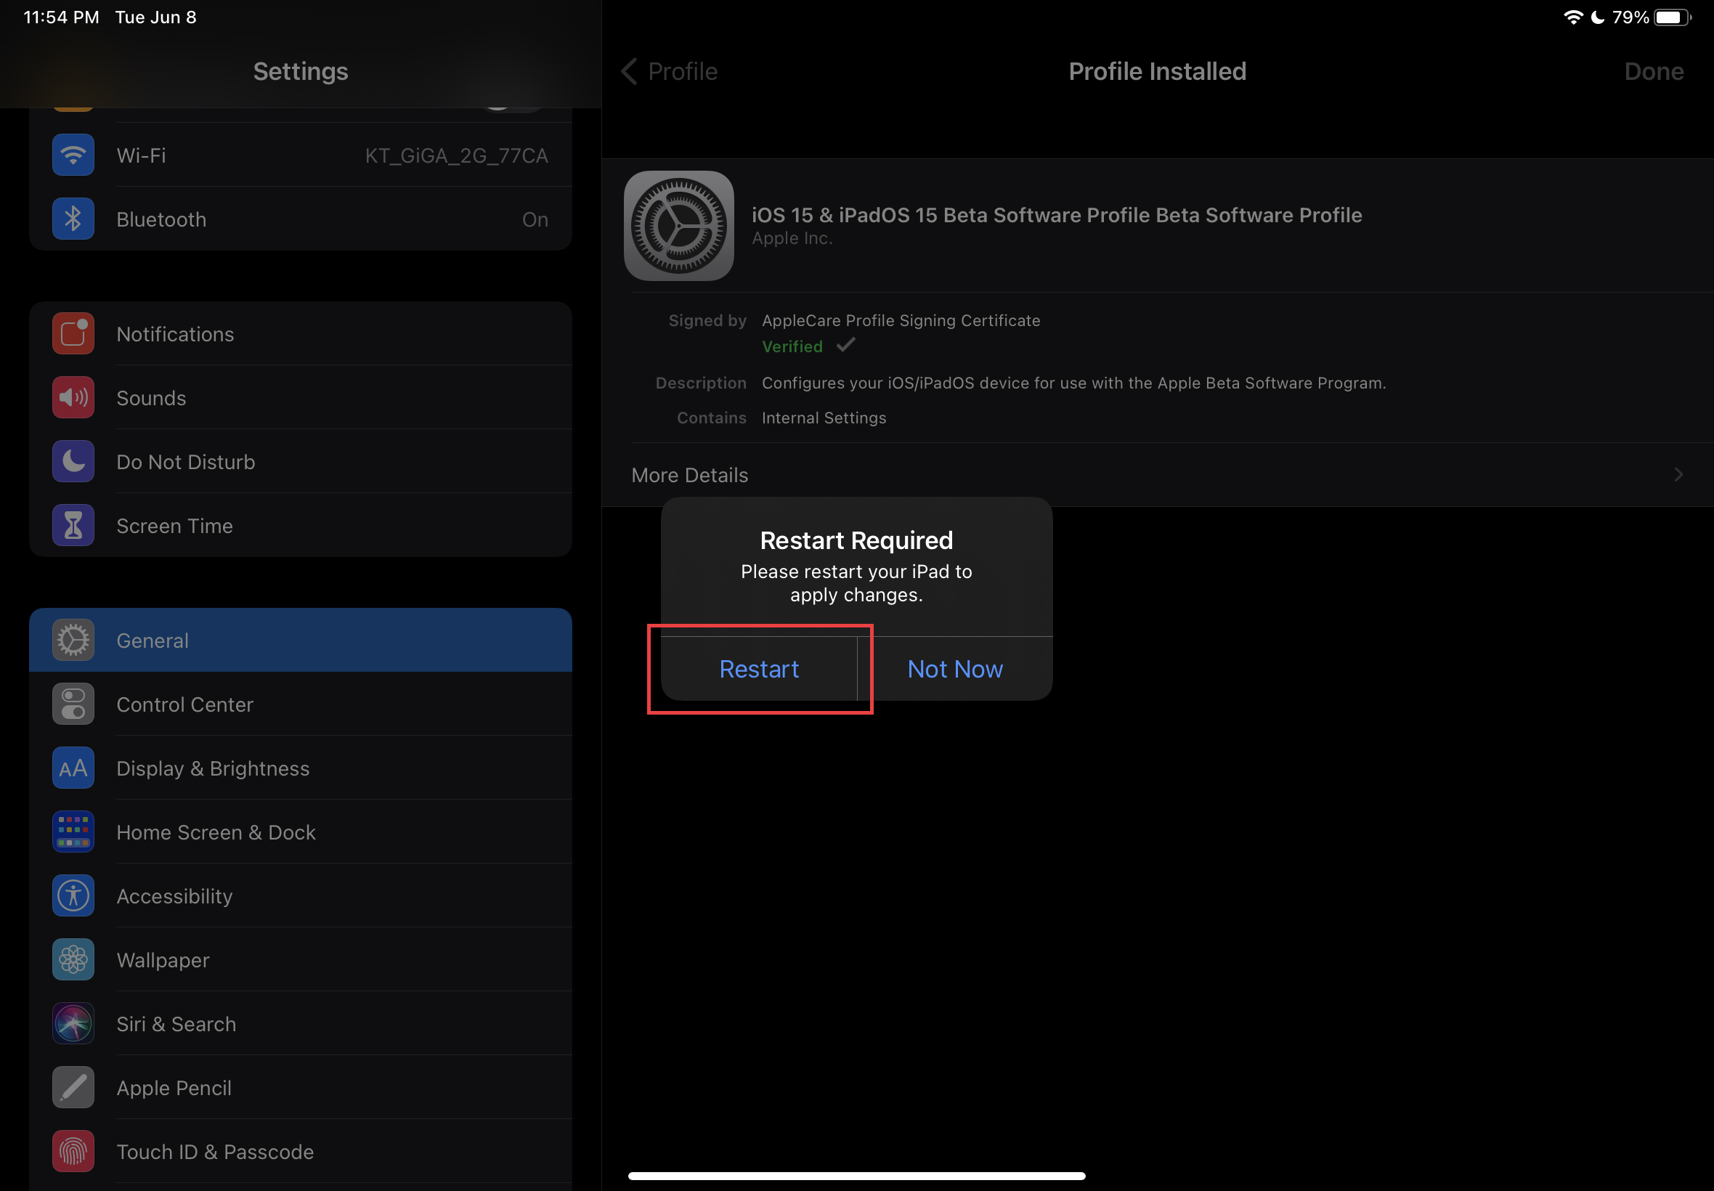Open Home Screen & Dock settings
The width and height of the screenshot is (1714, 1191).
[216, 832]
